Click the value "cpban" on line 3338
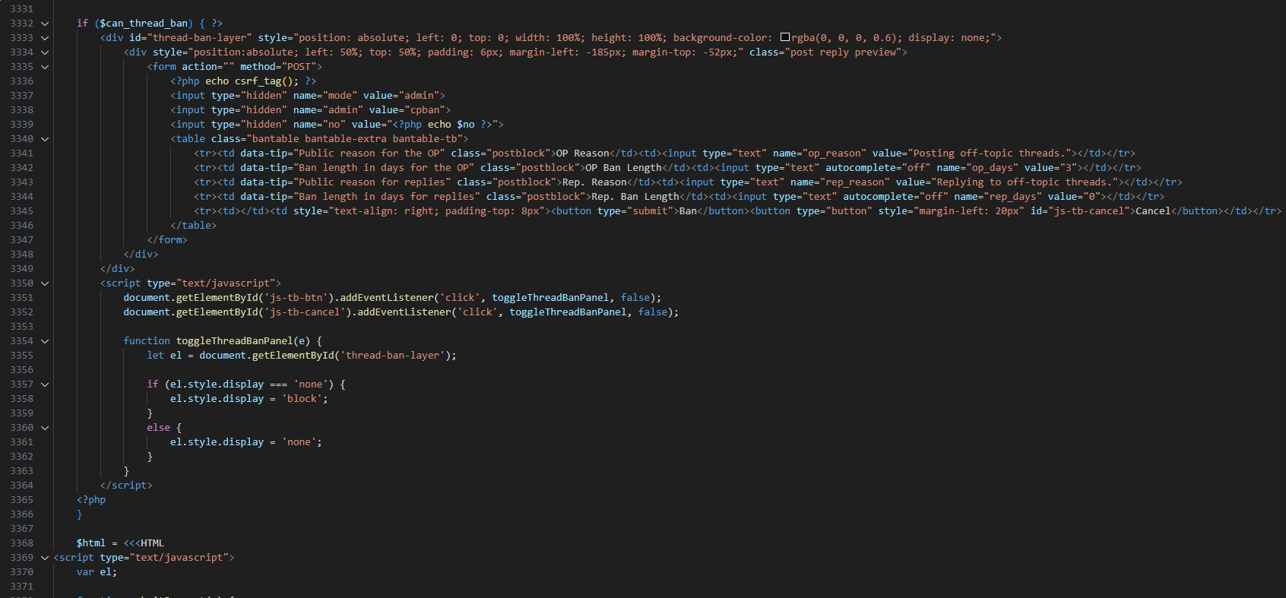Viewport: 1286px width, 598px height. click(425, 110)
